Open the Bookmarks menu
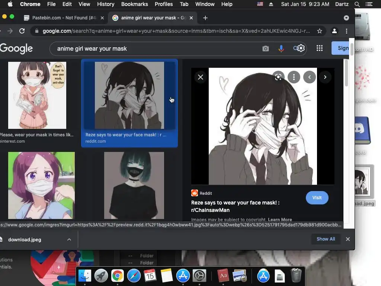 click(135, 4)
